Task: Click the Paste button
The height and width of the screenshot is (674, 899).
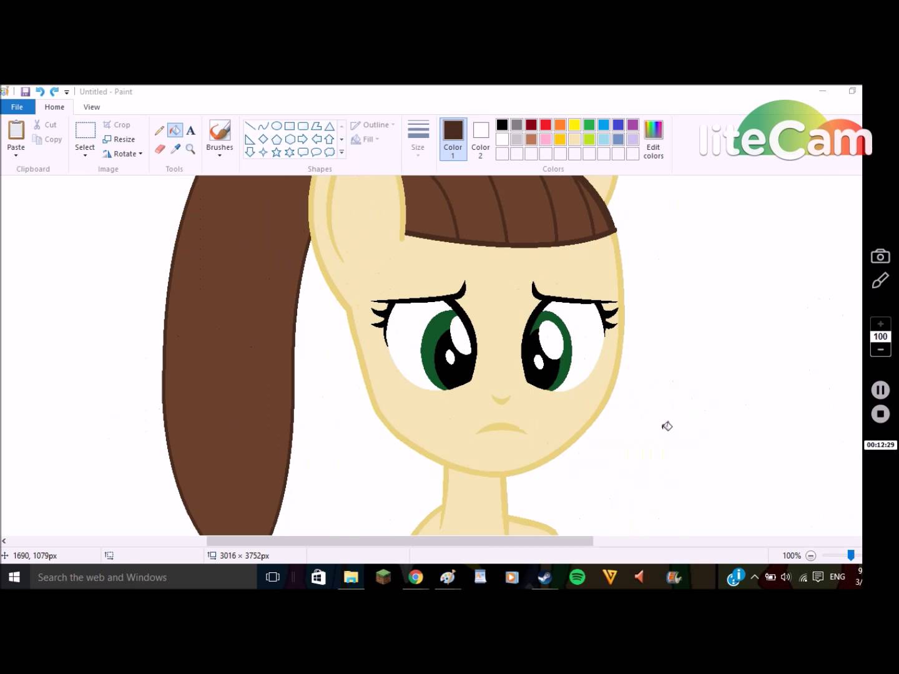Action: pyautogui.click(x=16, y=136)
